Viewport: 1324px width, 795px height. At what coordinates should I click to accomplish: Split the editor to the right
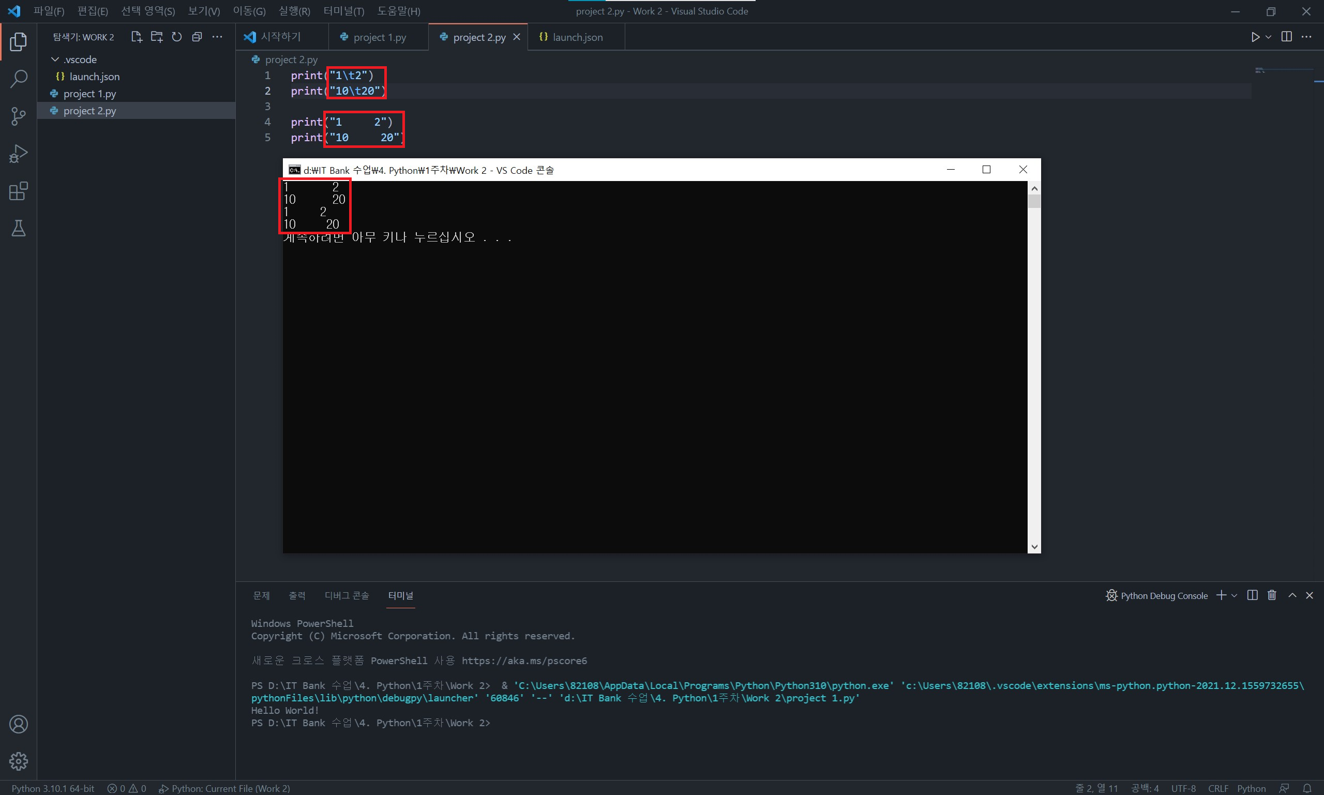point(1286,37)
